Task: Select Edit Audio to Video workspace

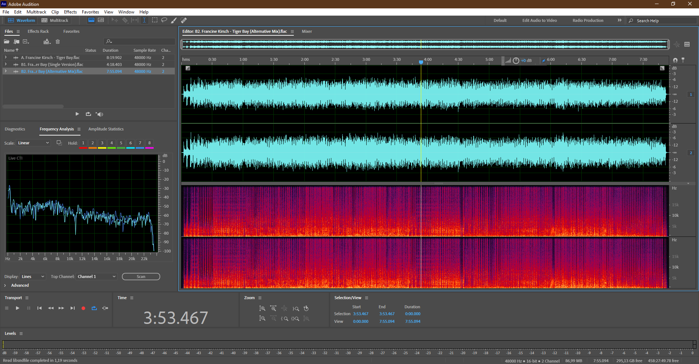Action: click(x=540, y=21)
